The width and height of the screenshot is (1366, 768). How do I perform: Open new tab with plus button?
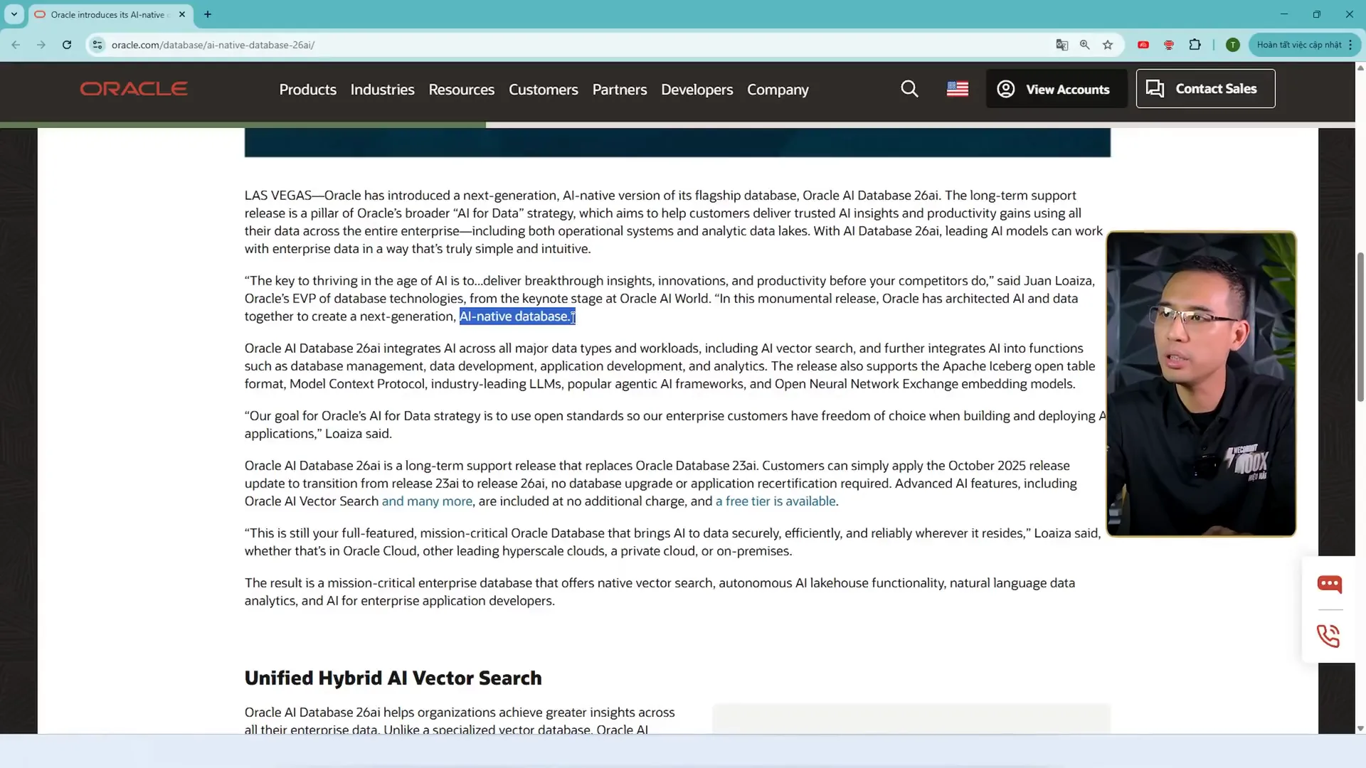click(208, 14)
